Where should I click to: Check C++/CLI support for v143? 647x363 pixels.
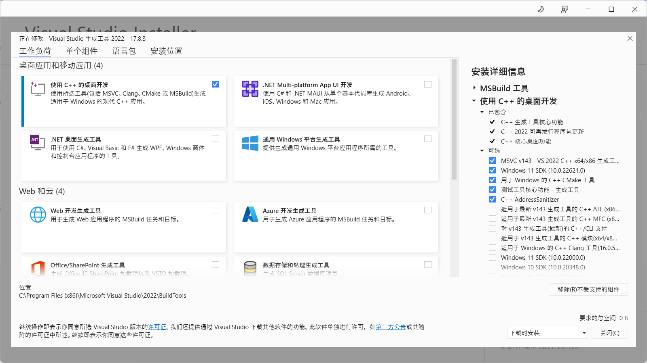pyautogui.click(x=493, y=228)
